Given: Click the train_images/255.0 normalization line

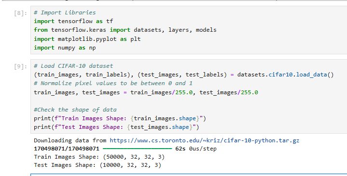Looking at the screenshot, I should click(x=146, y=92).
